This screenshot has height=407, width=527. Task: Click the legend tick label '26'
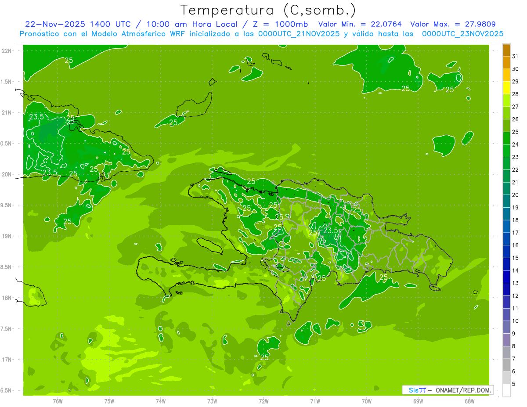pos(516,119)
